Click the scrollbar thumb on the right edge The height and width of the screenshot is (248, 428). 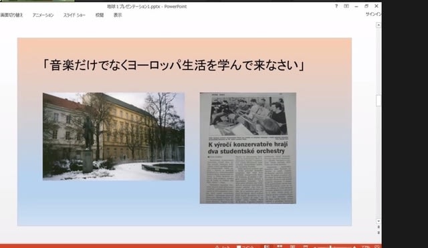pyautogui.click(x=379, y=101)
